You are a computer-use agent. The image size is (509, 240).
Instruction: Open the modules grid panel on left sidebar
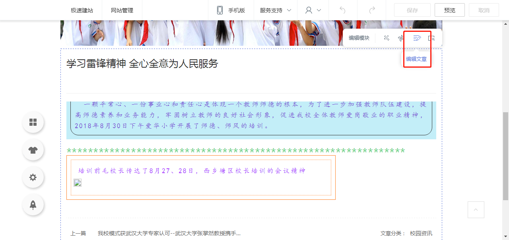tap(33, 122)
